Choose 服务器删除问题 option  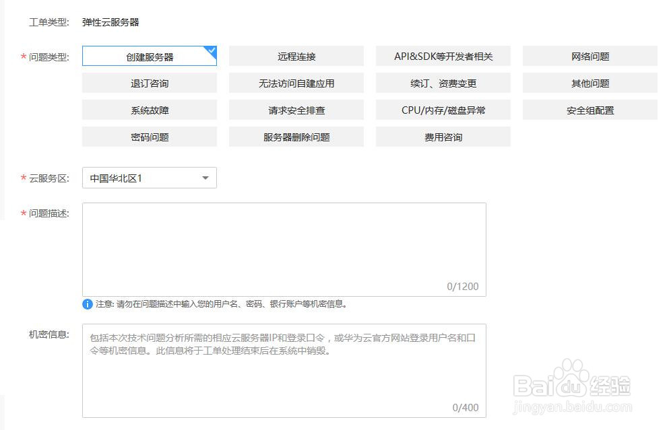[296, 137]
